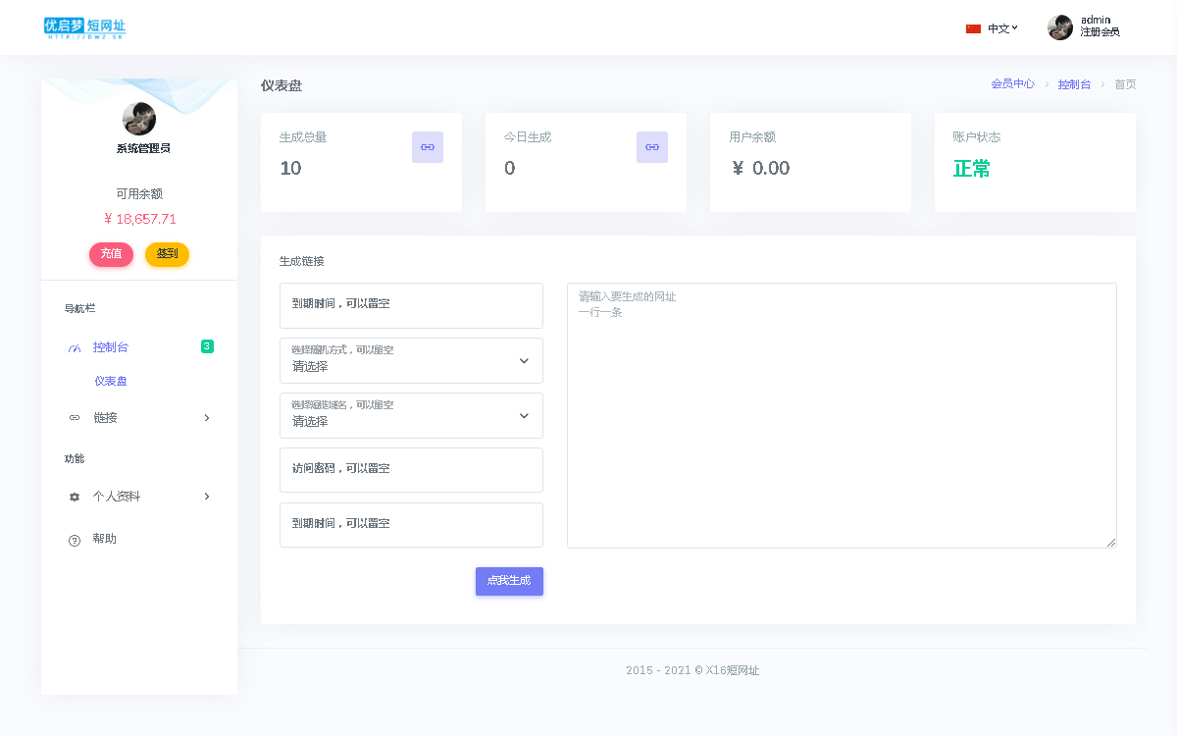Click the chain icon beside 链接
The width and height of the screenshot is (1177, 736).
click(75, 418)
